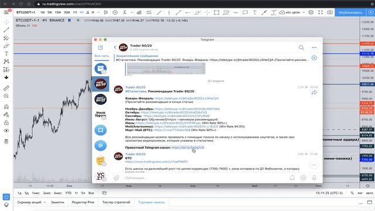Select 3мес date range
The height and width of the screenshot is (211, 375).
click(47, 193)
